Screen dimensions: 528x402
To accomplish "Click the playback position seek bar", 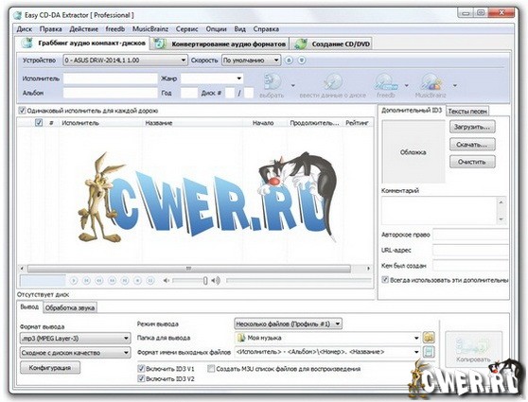I will coord(299,280).
